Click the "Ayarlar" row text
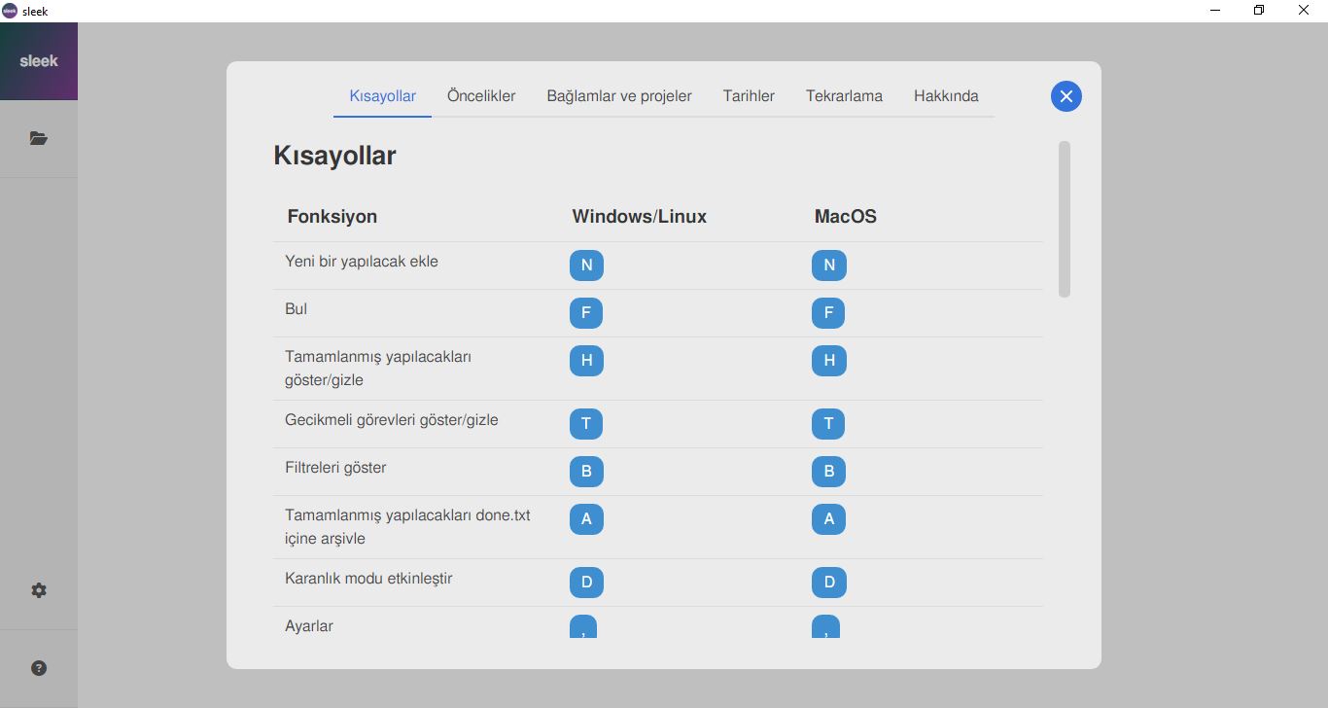This screenshot has height=708, width=1328. tap(309, 626)
